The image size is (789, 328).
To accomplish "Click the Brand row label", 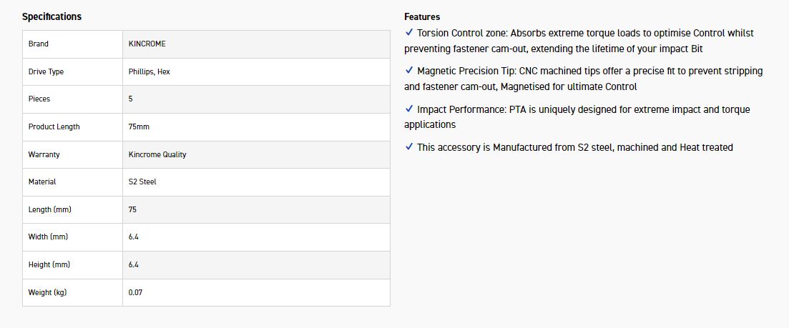I will [39, 44].
